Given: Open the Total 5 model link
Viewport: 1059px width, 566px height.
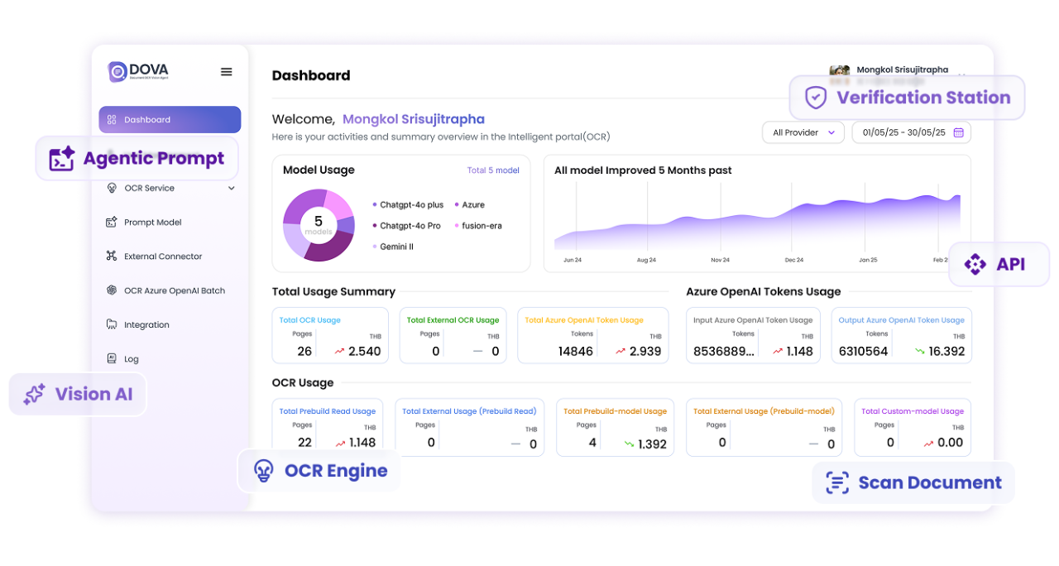Looking at the screenshot, I should coord(493,170).
